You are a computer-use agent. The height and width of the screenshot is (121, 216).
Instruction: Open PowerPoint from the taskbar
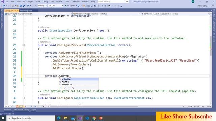point(101,118)
